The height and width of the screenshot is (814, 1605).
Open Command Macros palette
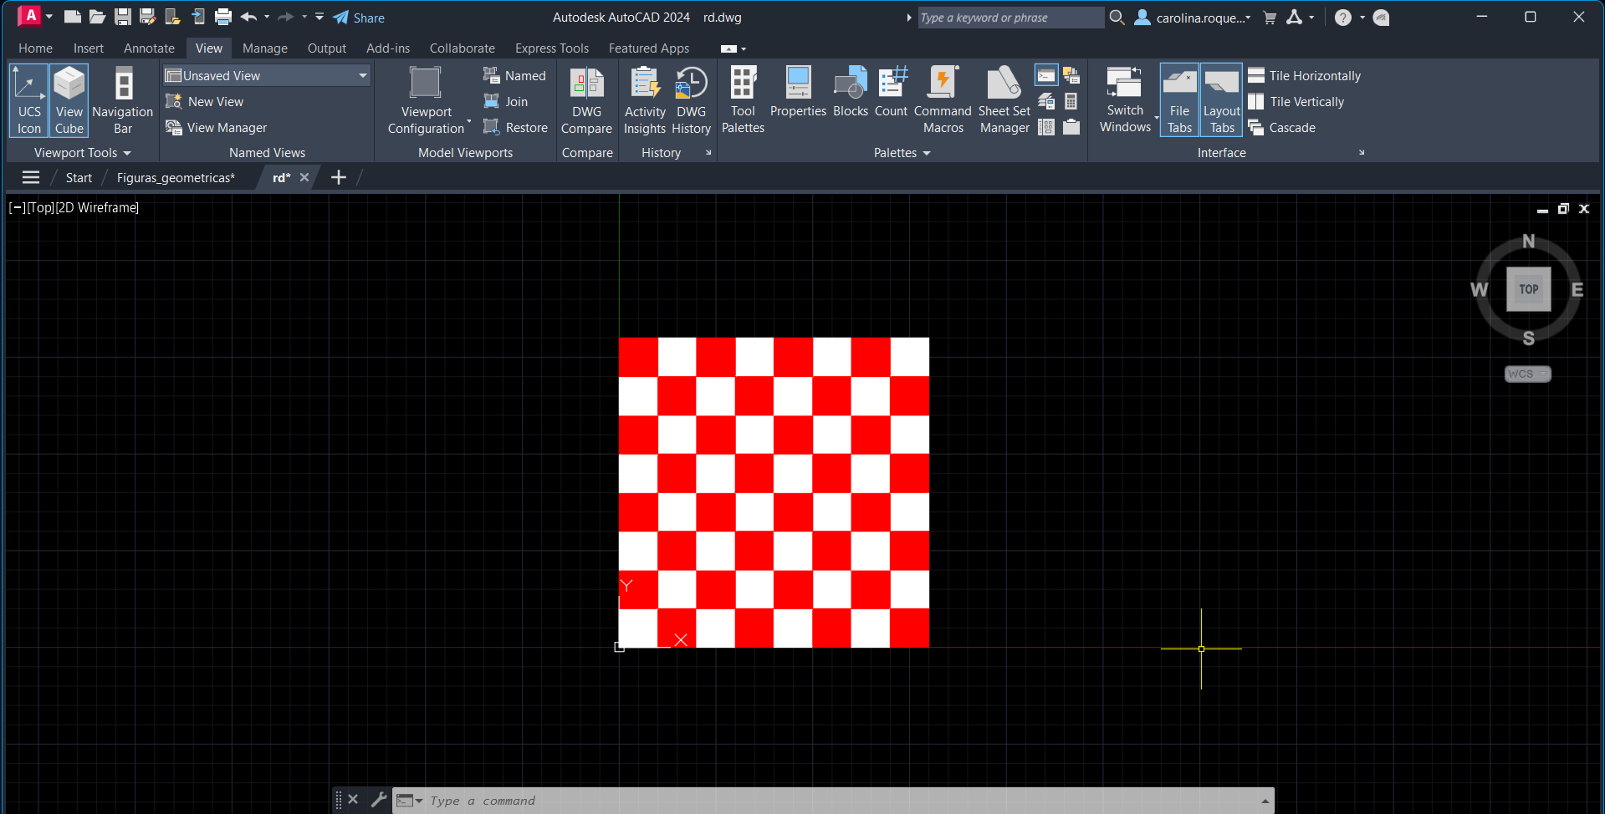click(943, 100)
